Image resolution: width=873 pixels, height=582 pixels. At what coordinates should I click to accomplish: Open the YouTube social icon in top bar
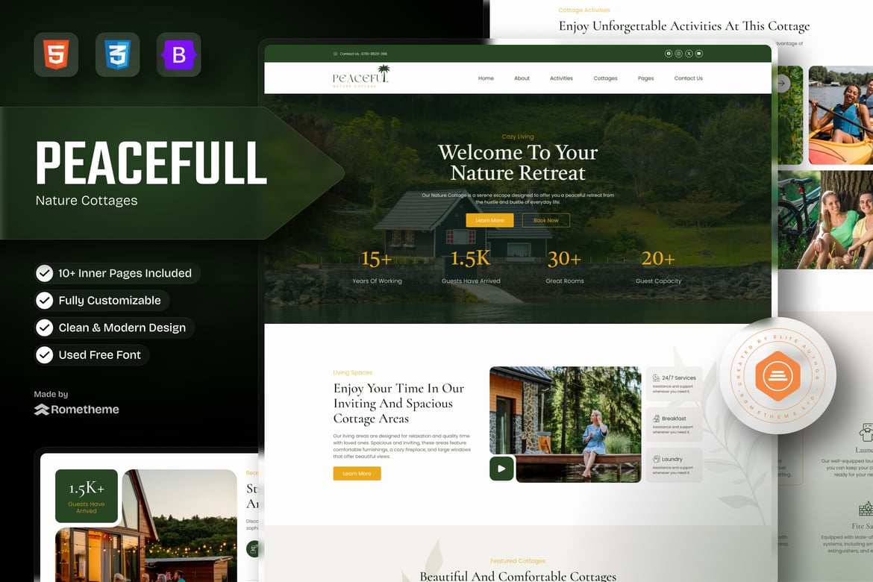pyautogui.click(x=698, y=54)
